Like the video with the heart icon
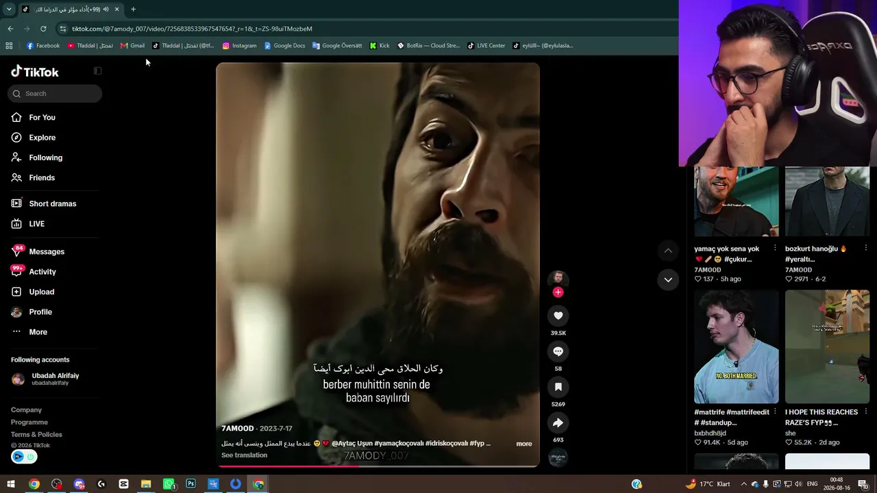877x493 pixels. click(558, 316)
